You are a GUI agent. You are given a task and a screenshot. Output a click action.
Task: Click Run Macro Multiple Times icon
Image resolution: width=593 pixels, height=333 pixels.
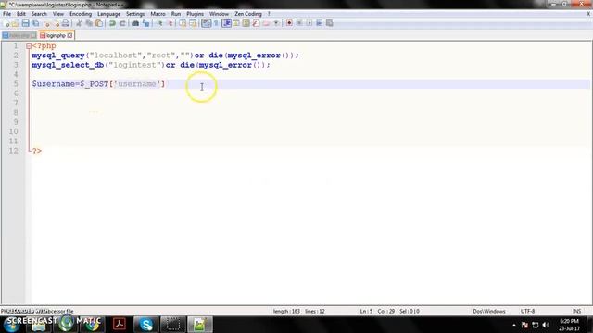(319, 23)
